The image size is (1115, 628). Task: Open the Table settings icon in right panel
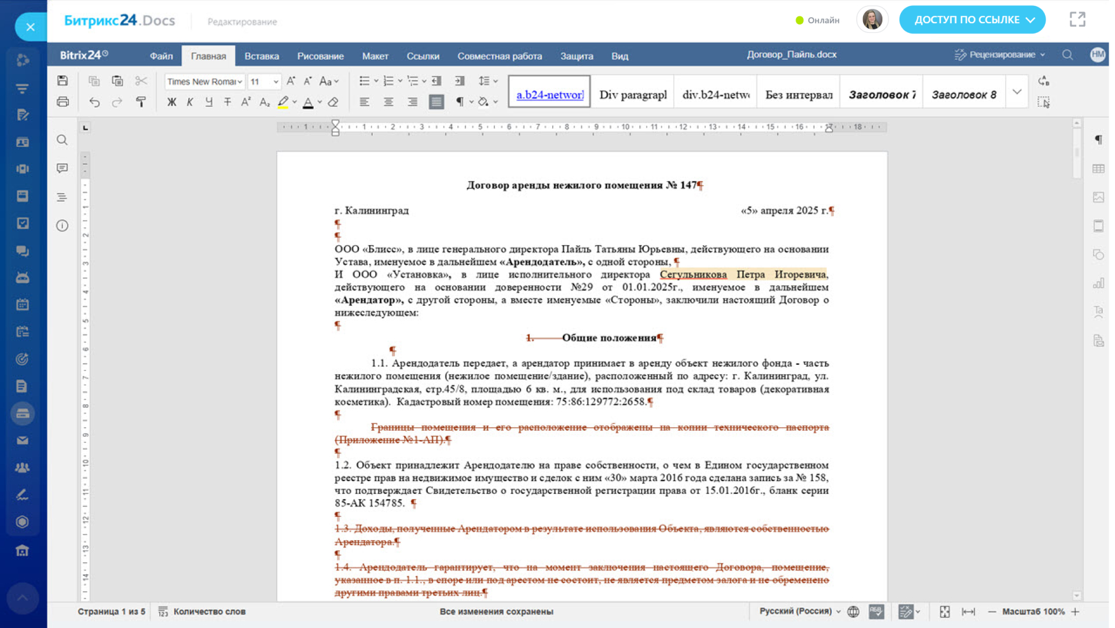pyautogui.click(x=1098, y=169)
